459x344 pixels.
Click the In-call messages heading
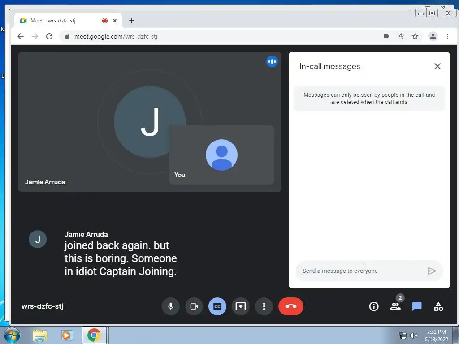[x=329, y=66]
